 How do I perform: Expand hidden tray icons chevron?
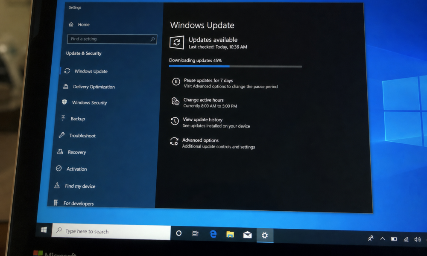click(383, 239)
